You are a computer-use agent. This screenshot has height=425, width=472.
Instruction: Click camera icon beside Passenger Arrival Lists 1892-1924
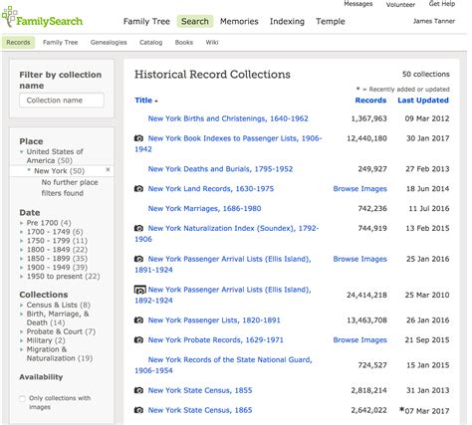pyautogui.click(x=140, y=290)
